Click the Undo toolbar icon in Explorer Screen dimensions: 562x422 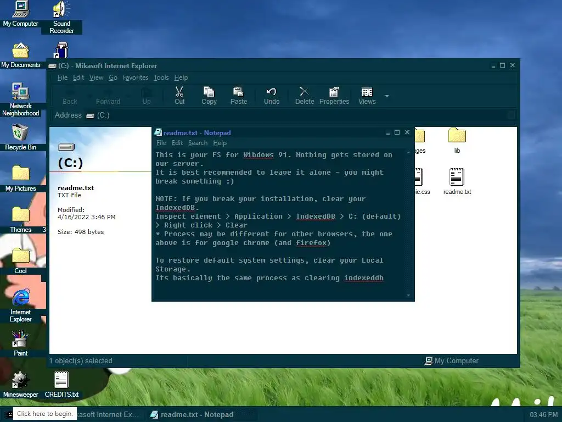(272, 96)
